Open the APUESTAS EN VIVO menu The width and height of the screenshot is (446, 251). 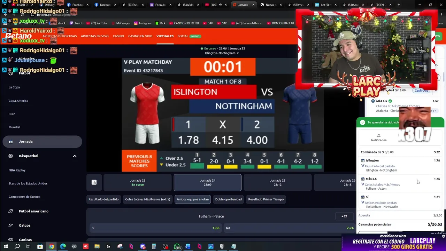pyautogui.click(x=95, y=36)
